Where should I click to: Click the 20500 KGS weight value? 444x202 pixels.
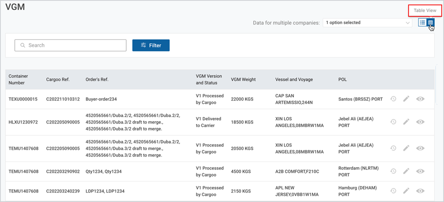(242, 148)
